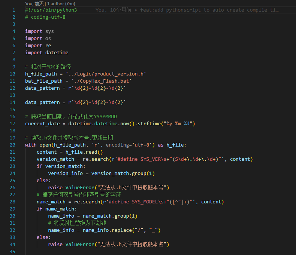This screenshot has height=255, width=296.
Task: Click 'content = h_file.read()' line
Action: [70, 152]
